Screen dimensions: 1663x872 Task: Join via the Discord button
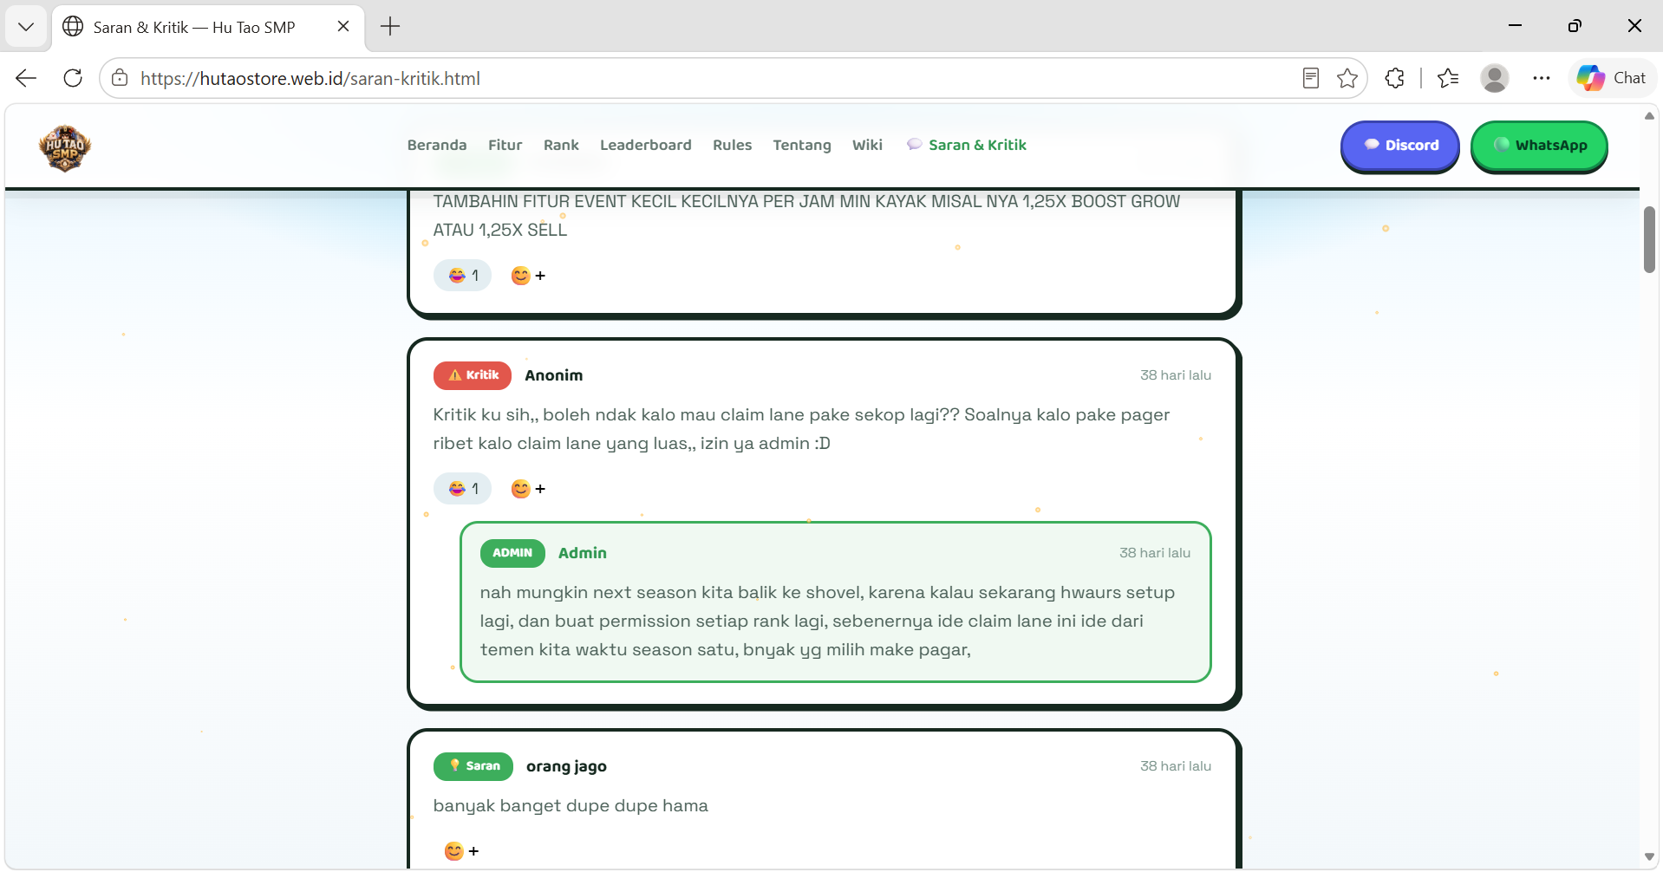[x=1400, y=146]
